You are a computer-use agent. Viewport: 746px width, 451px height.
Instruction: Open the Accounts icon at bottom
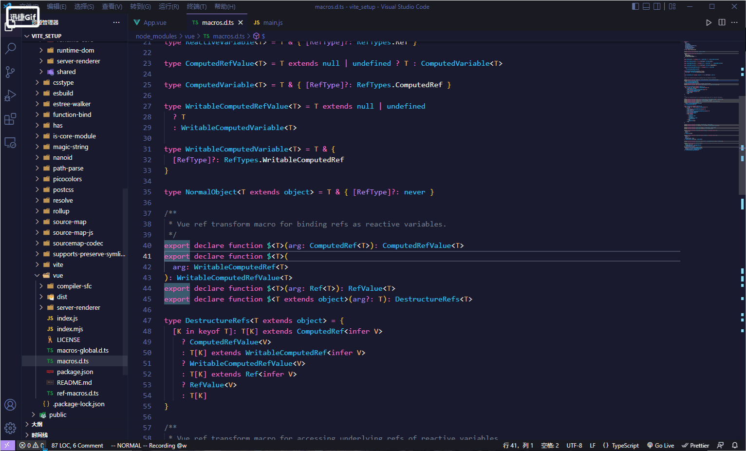pyautogui.click(x=10, y=404)
